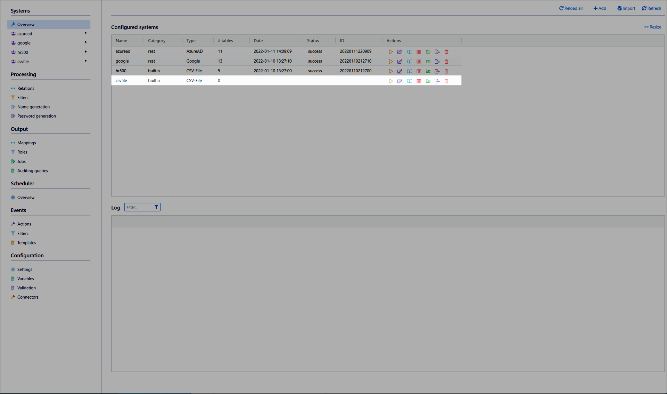The width and height of the screenshot is (667, 394).
Task: Go to Connectors in Configuration
Action: [x=28, y=297]
